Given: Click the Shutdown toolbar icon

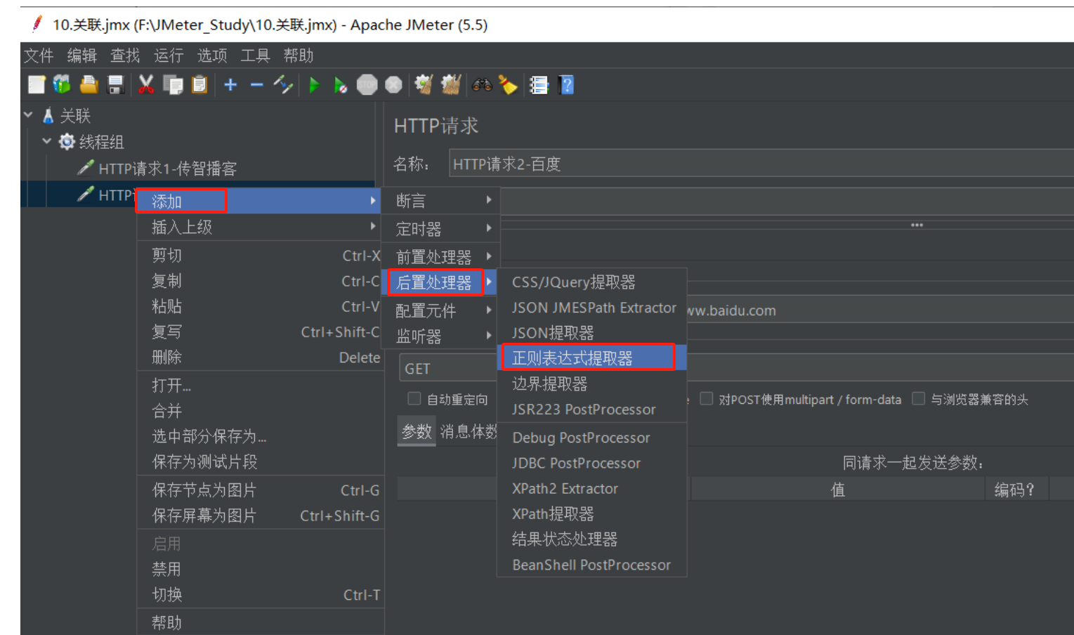Looking at the screenshot, I should (394, 85).
